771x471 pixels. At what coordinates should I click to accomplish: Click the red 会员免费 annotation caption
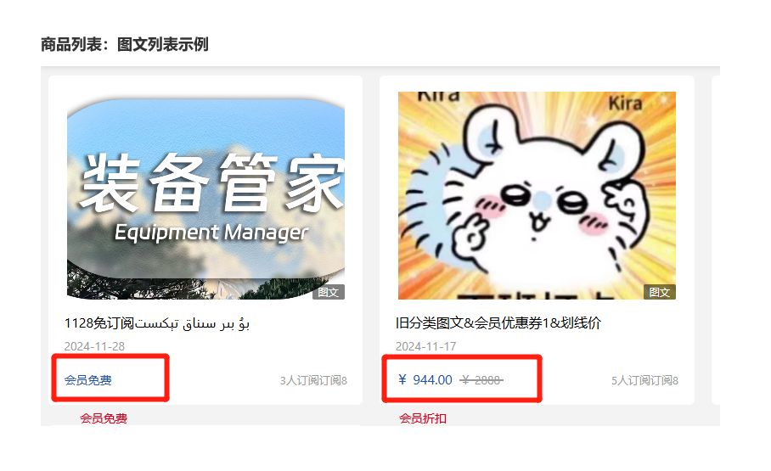coord(104,418)
